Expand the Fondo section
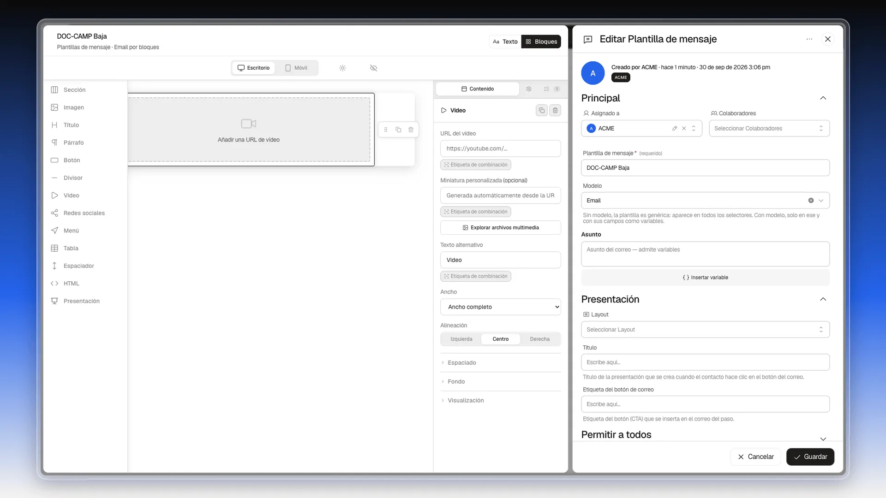This screenshot has width=886, height=498. 501,382
